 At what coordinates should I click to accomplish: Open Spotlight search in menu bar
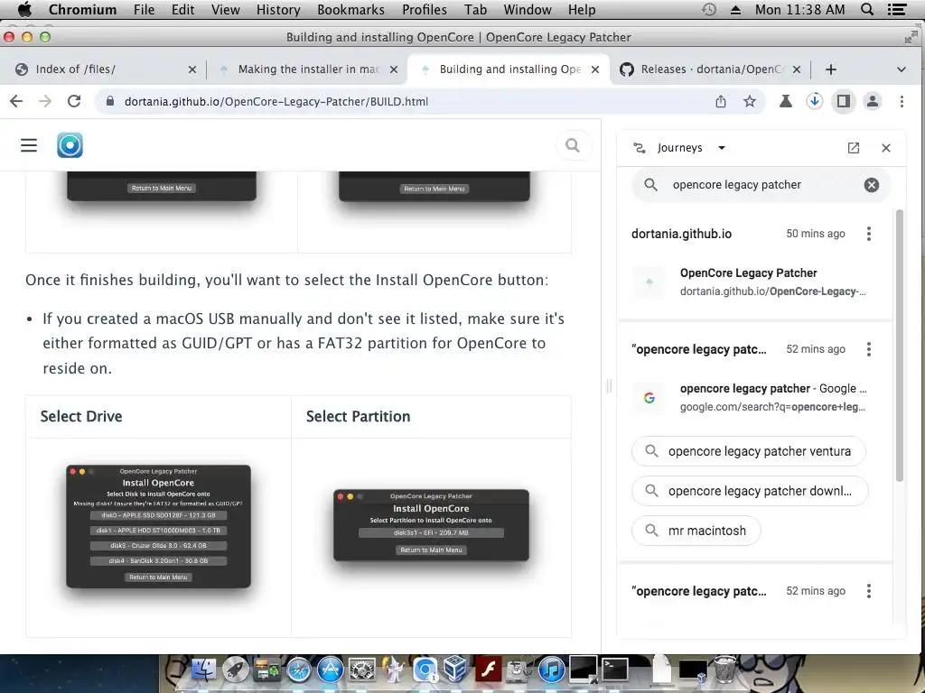[867, 9]
